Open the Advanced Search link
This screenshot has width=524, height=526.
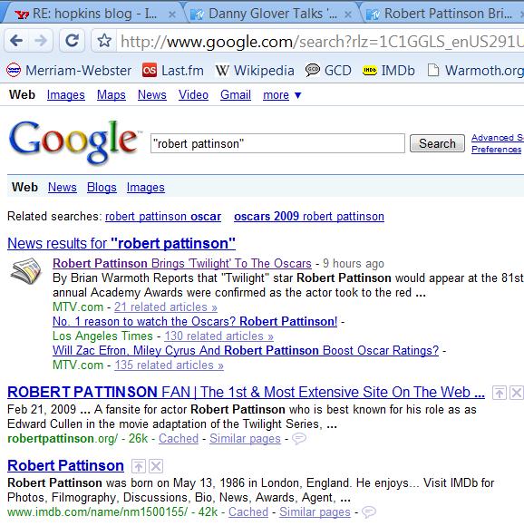click(x=498, y=138)
